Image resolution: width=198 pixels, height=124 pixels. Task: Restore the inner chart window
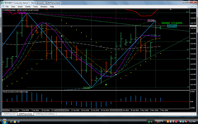click(192, 7)
